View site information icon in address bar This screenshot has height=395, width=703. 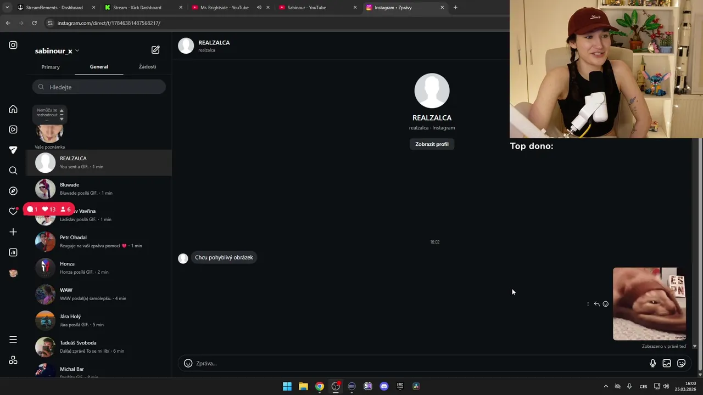point(50,23)
